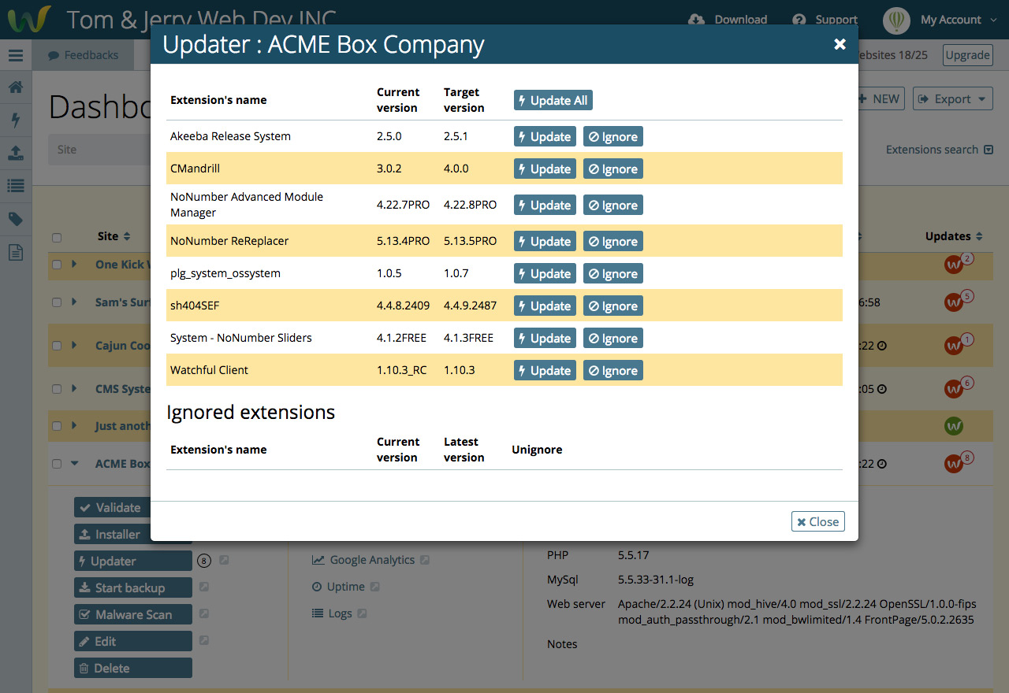Screen dimensions: 1009x693
Task: Ignore NoNumber ReReplacer update
Action: pyautogui.click(x=613, y=241)
